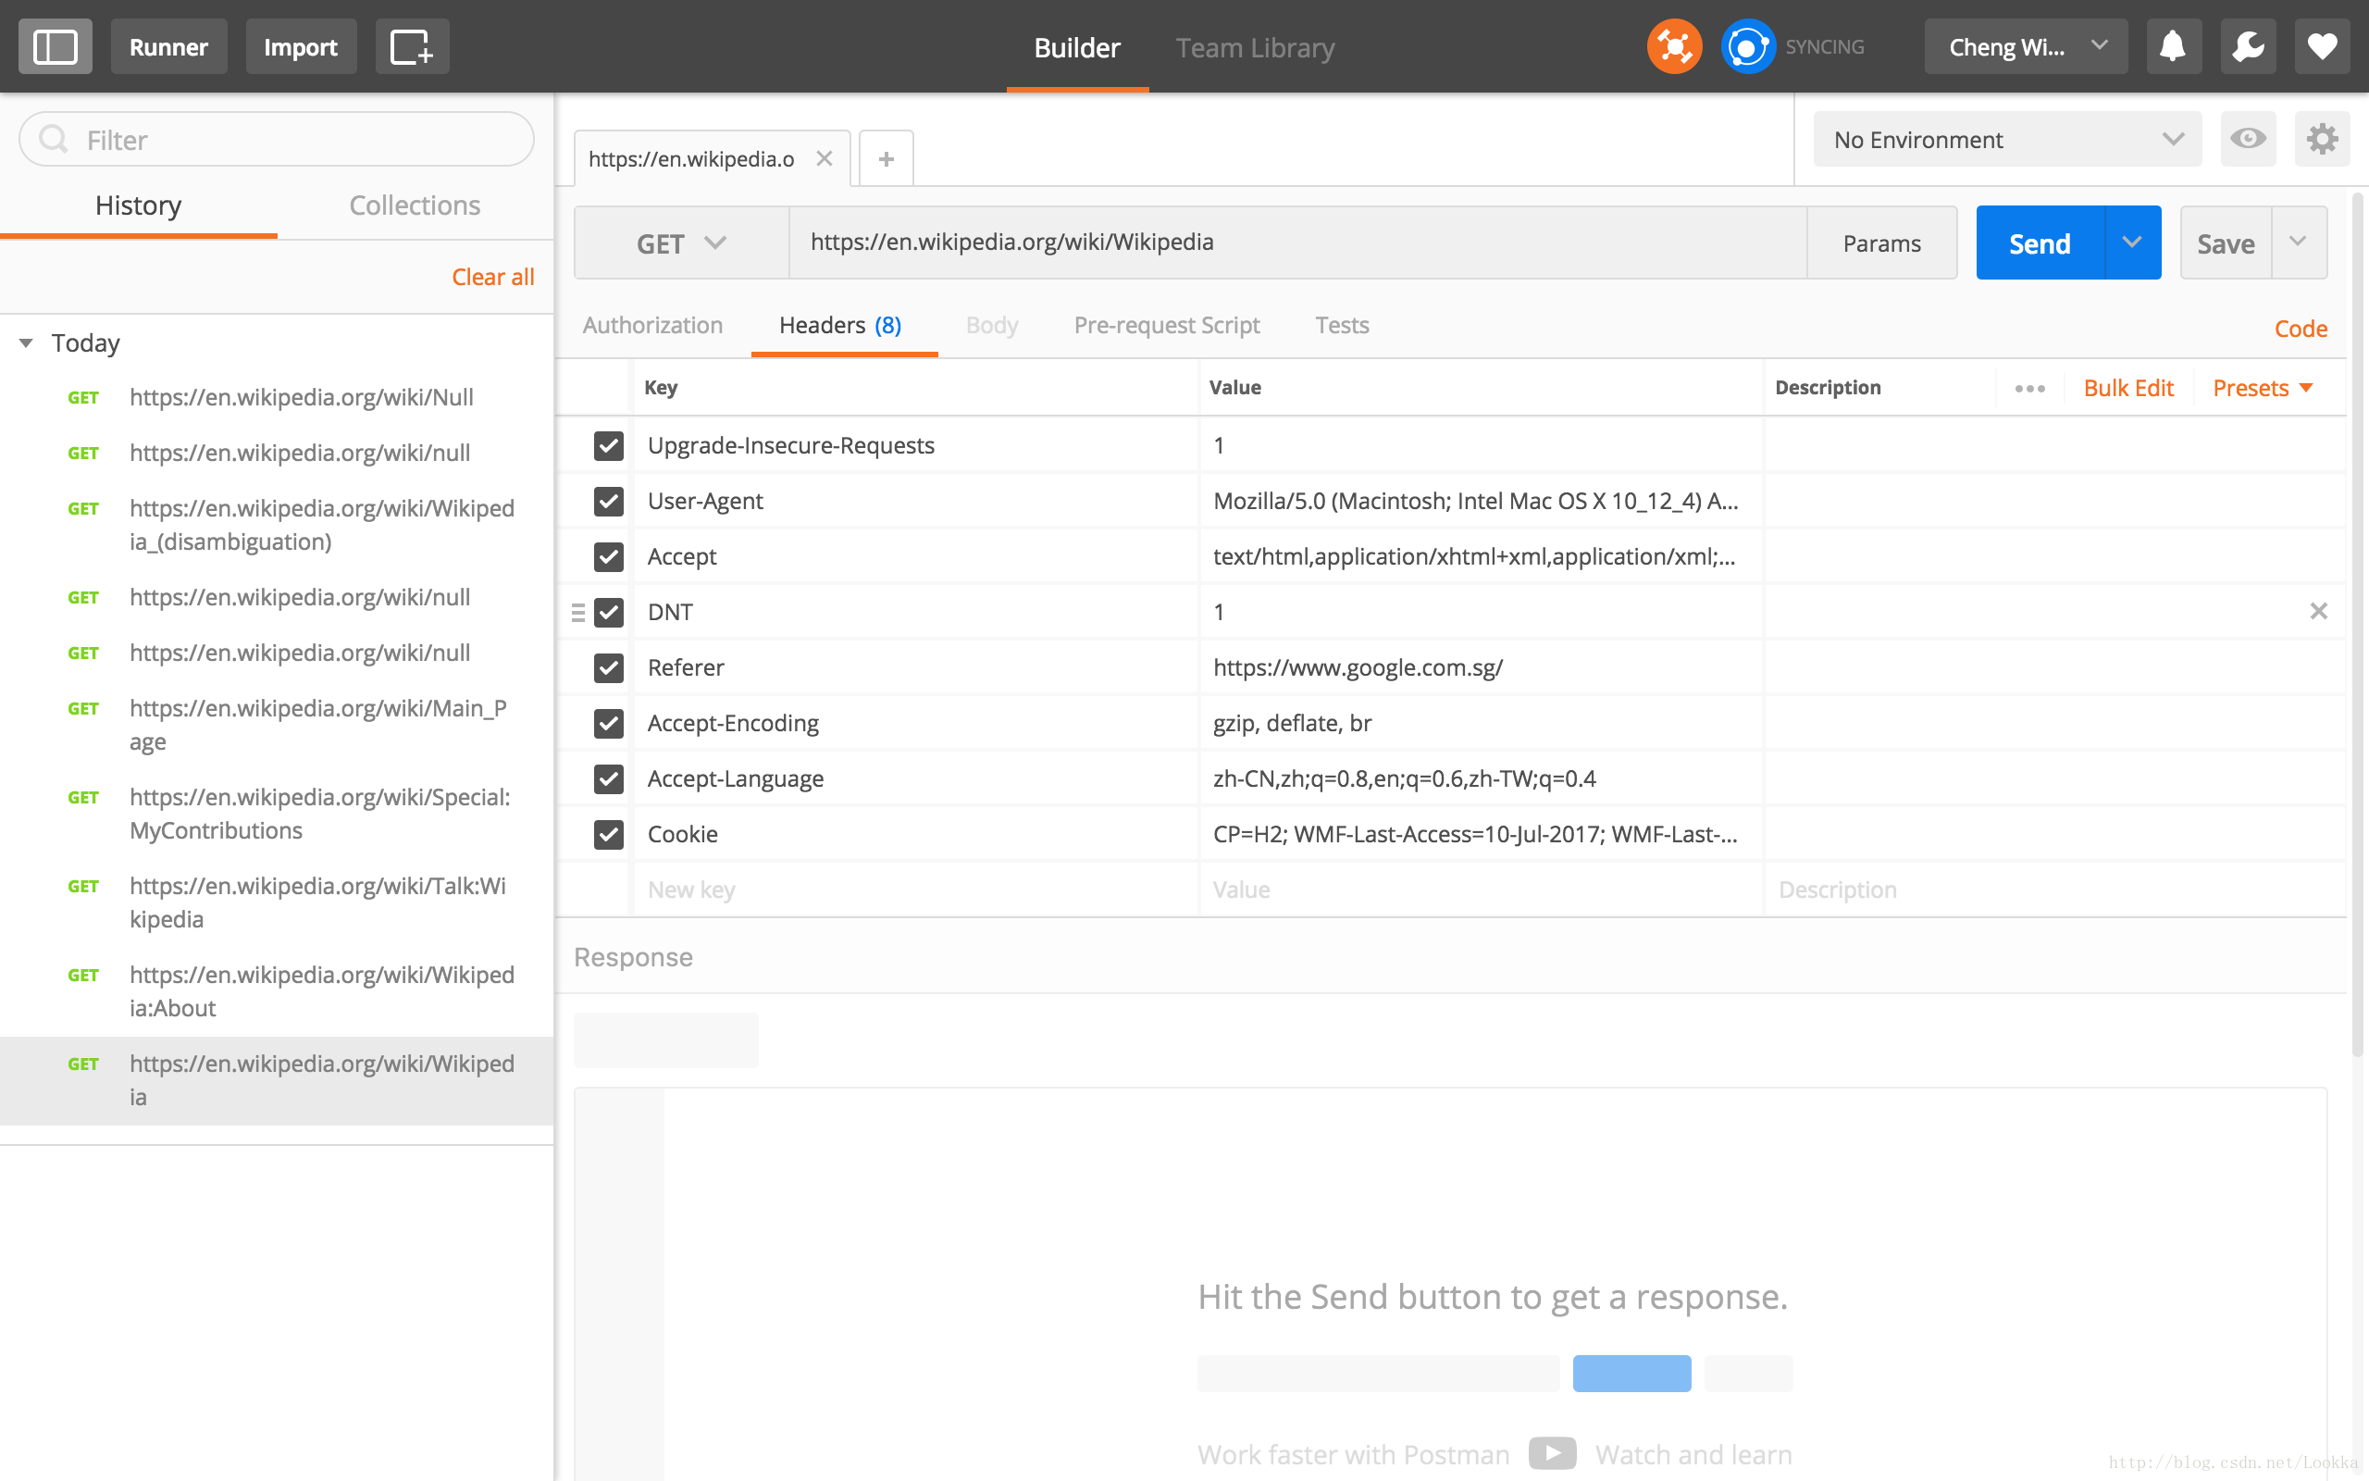Screen dimensions: 2369x1481
Task: Click the Accept-Encoding value gzip, deflate, br
Action: (1292, 723)
